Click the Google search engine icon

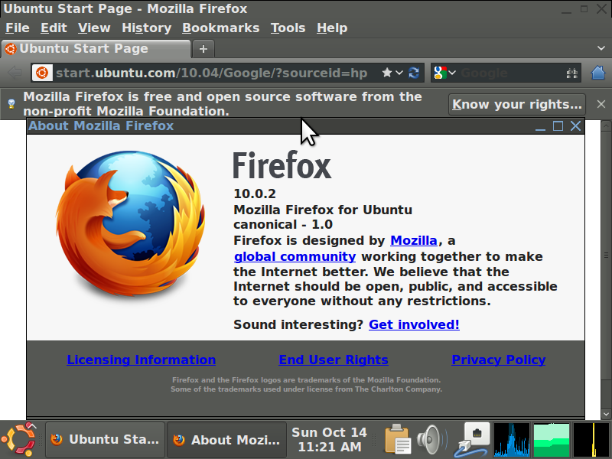pyautogui.click(x=440, y=73)
